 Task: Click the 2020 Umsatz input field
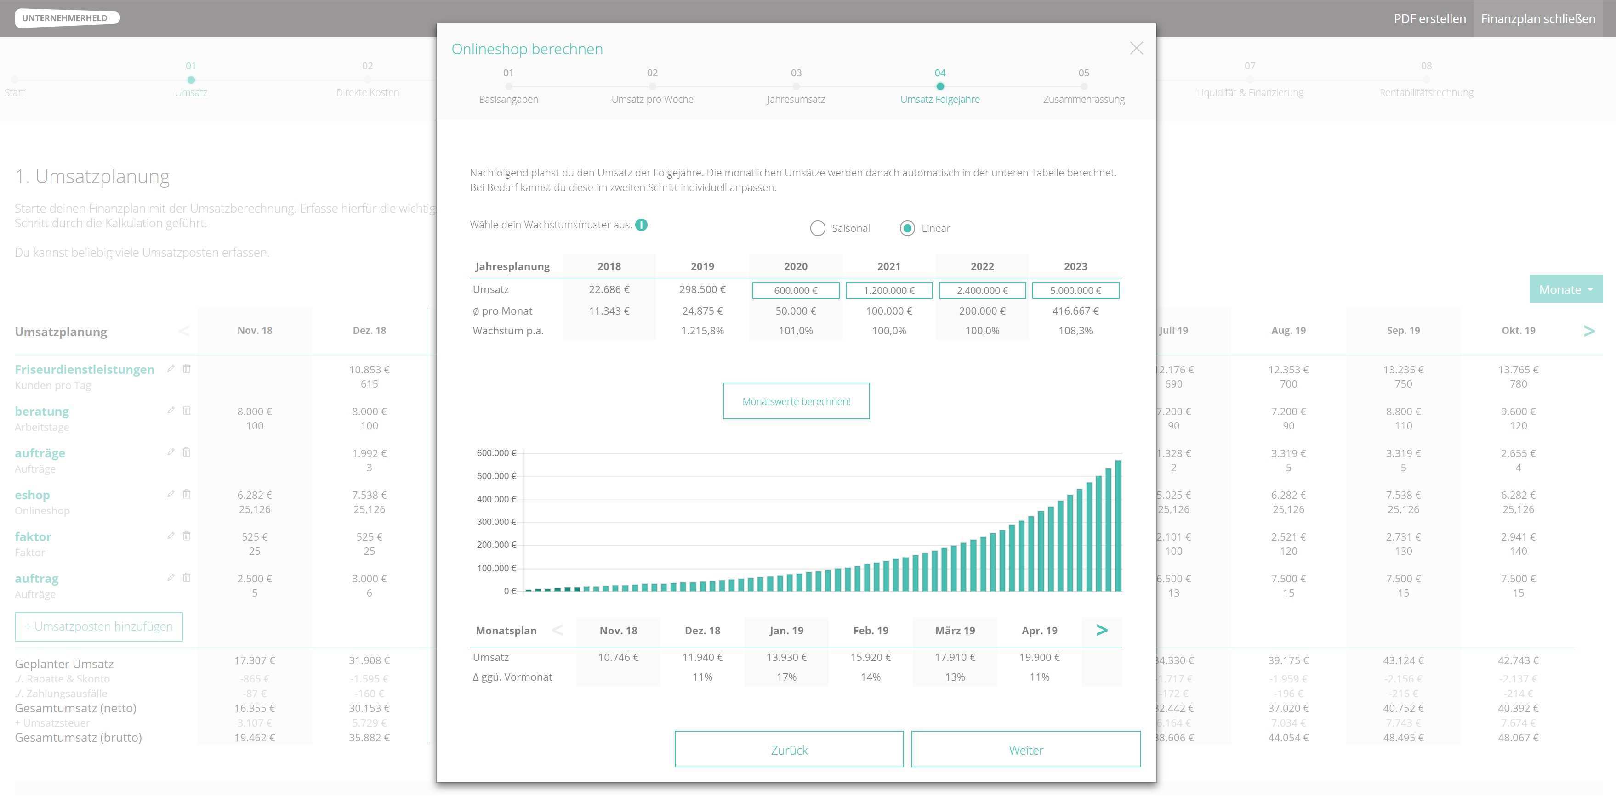pyautogui.click(x=796, y=290)
